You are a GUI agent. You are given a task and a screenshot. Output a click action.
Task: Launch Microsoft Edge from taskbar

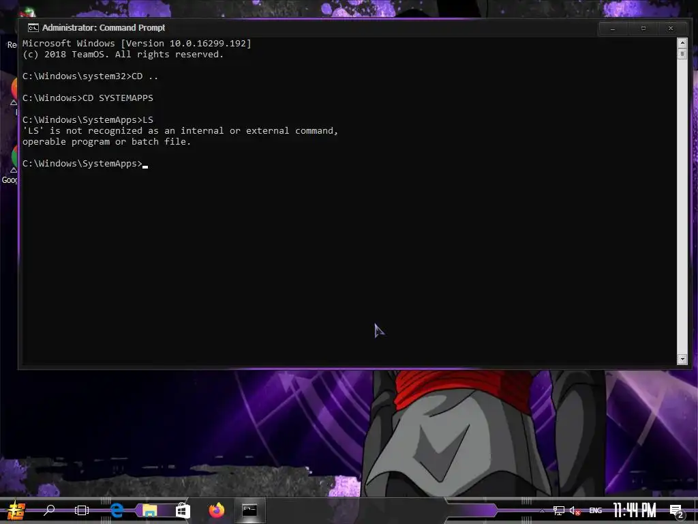117,510
